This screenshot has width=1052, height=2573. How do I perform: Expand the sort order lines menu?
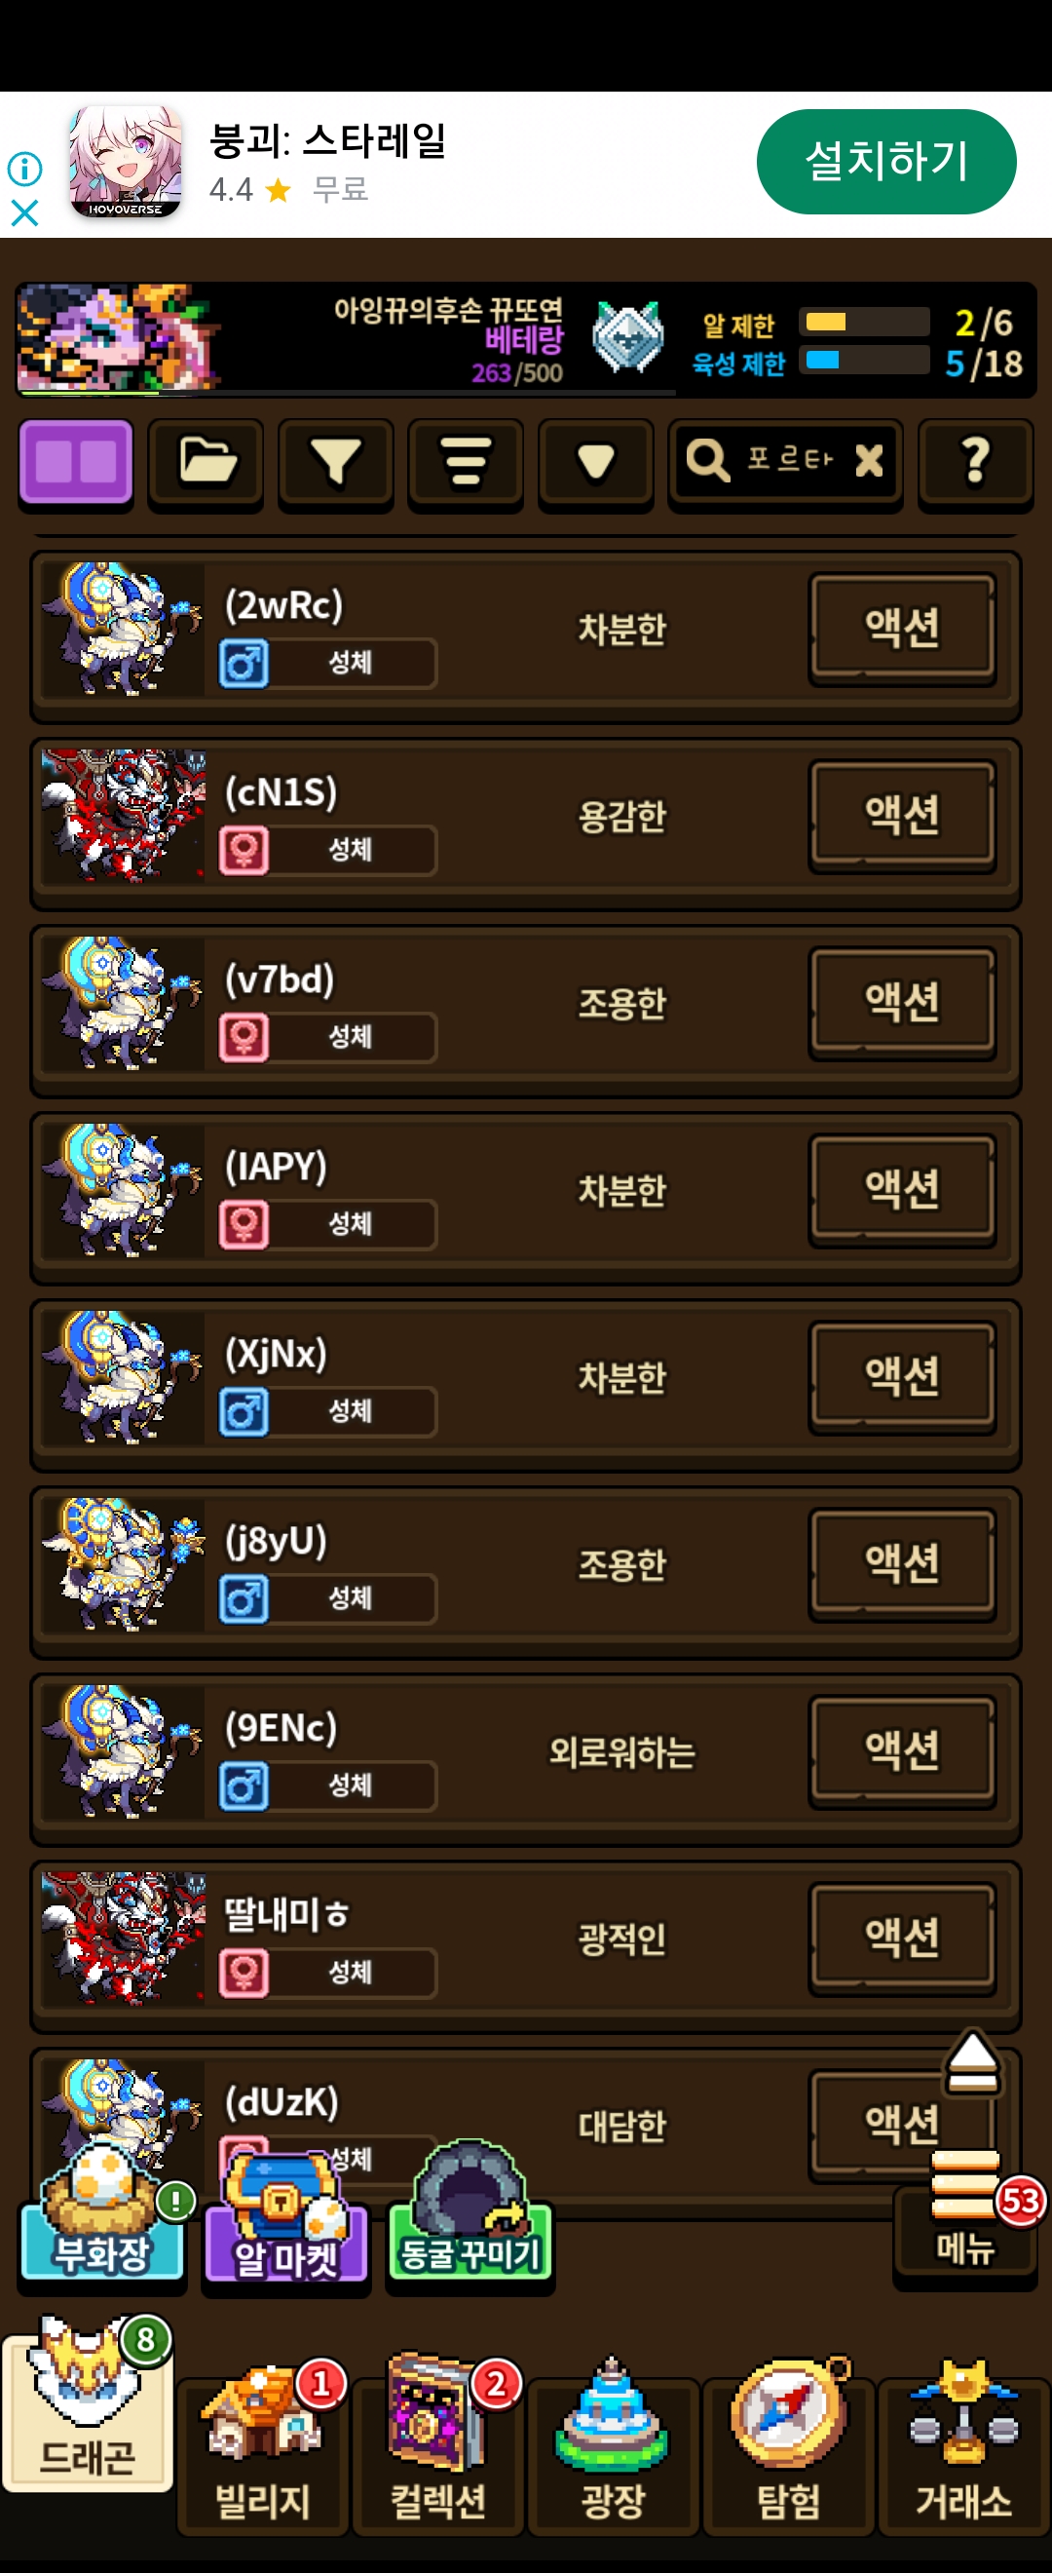tap(465, 464)
